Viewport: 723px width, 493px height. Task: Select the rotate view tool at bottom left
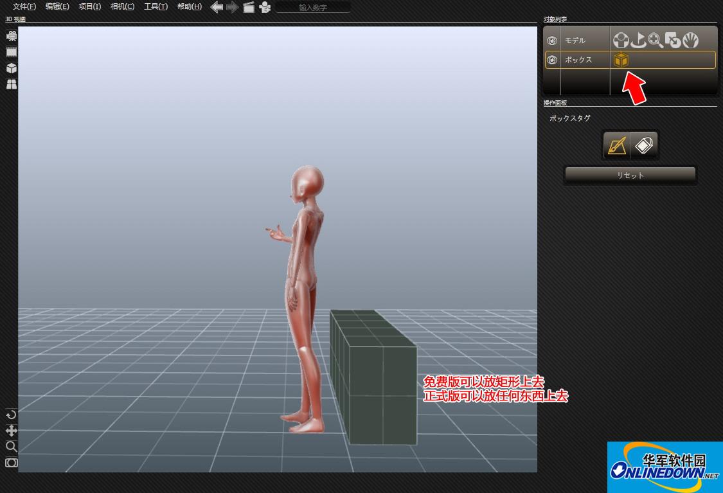coord(12,415)
